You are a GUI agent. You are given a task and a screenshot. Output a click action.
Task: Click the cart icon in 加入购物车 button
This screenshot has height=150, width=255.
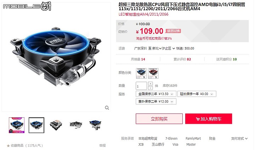point(198,119)
